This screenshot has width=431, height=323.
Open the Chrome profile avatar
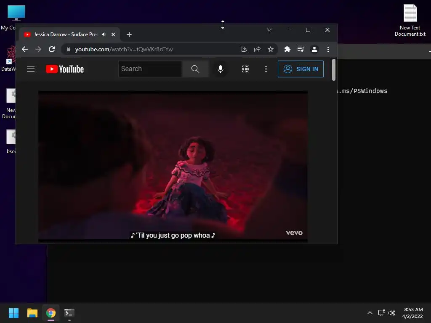point(314,49)
